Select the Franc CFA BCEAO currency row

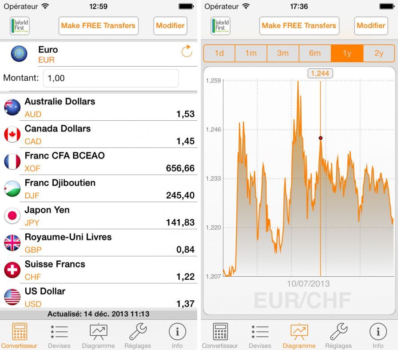pyautogui.click(x=99, y=162)
